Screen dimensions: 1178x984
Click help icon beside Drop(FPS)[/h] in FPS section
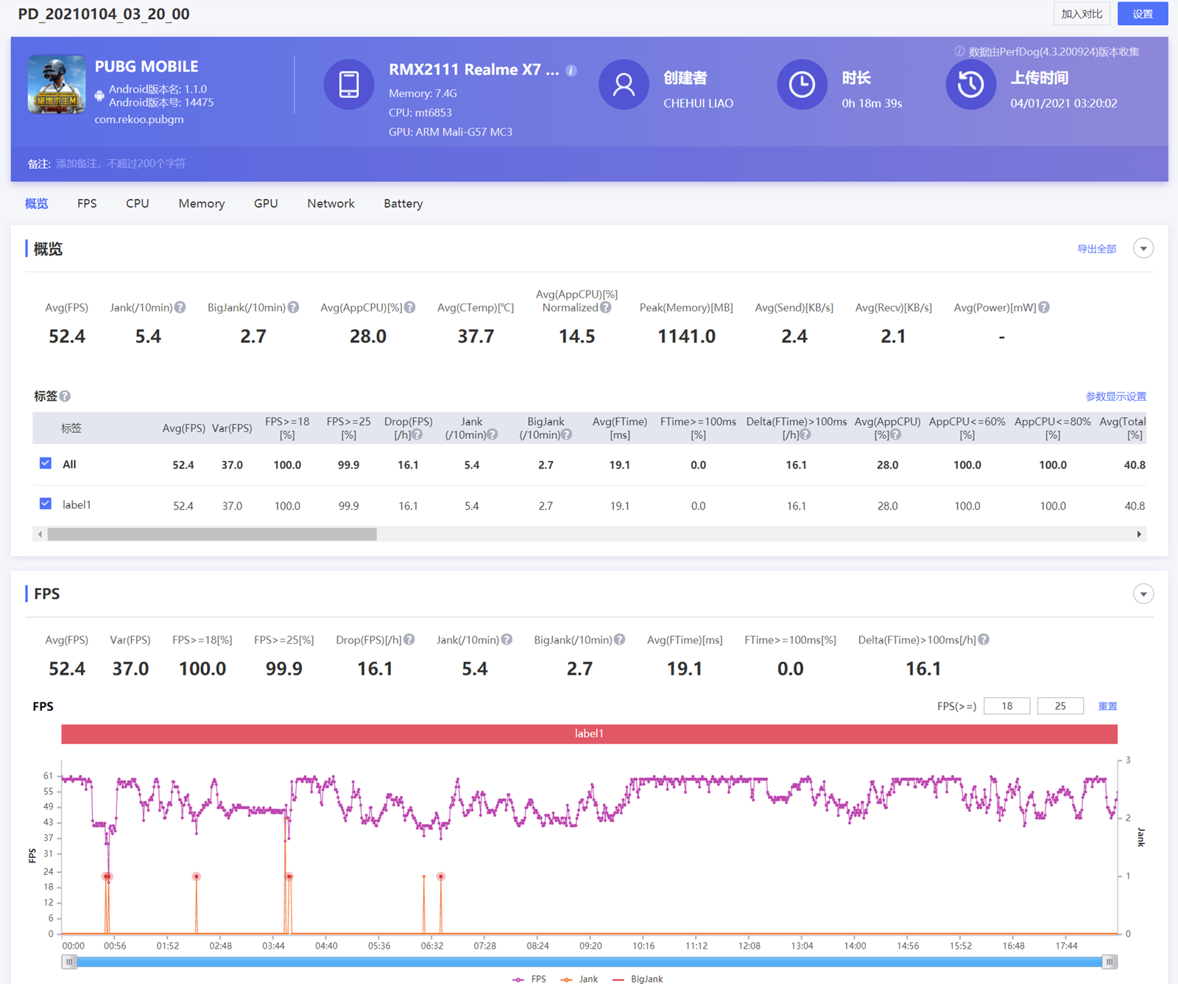coord(409,640)
